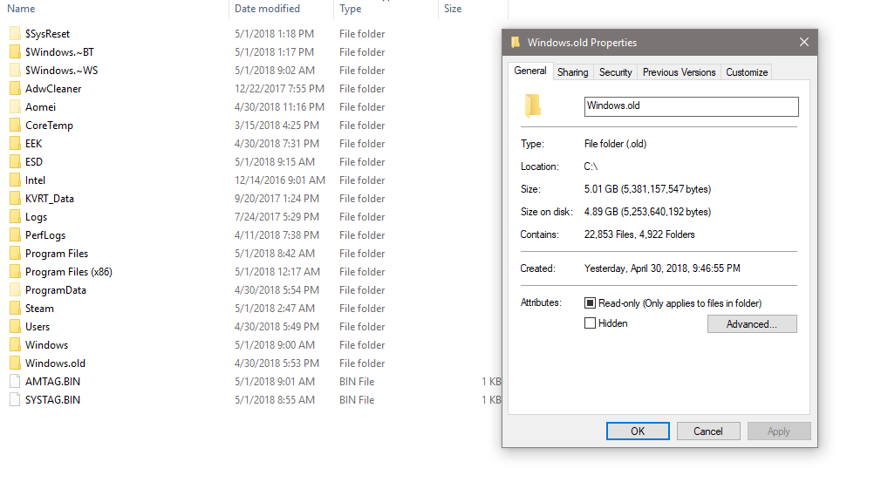Toggle the Read-only attribute checkbox
This screenshot has height=489, width=888.
(591, 303)
